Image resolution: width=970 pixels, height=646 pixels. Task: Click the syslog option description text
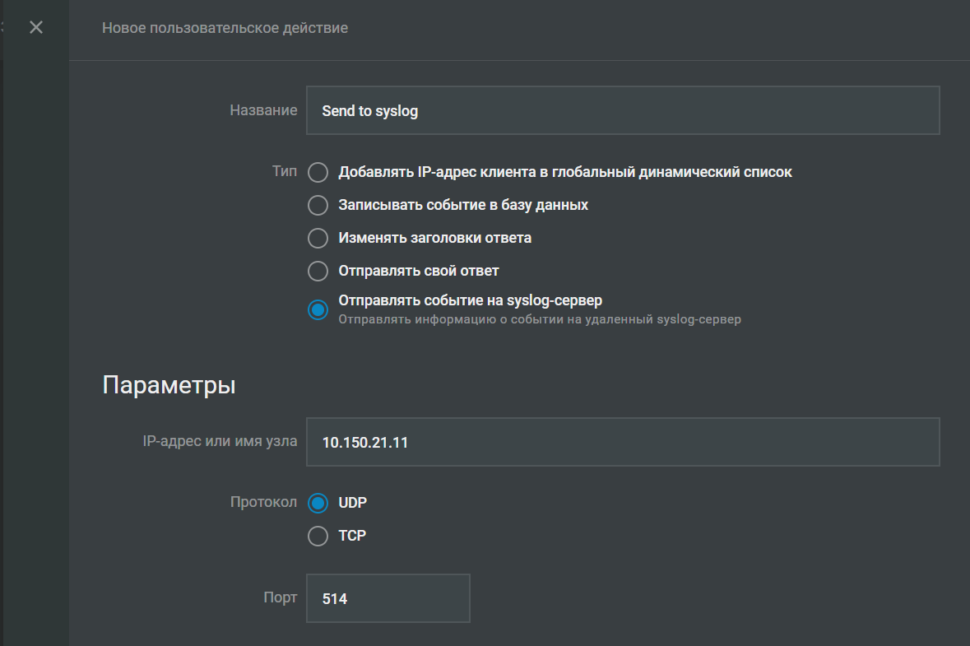[x=539, y=319]
